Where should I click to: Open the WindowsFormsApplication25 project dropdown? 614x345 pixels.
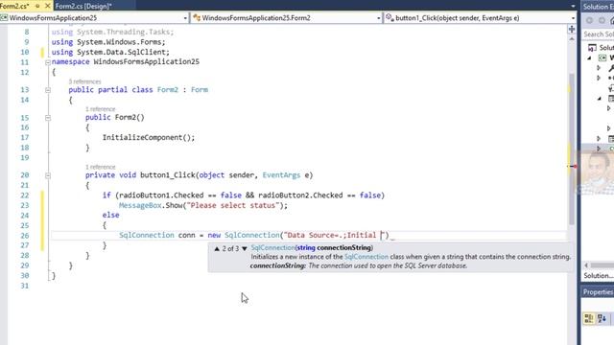point(94,18)
